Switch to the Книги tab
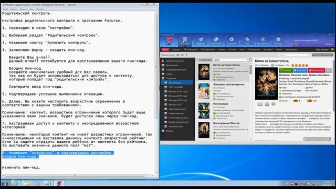The image size is (336, 189). tap(279, 49)
